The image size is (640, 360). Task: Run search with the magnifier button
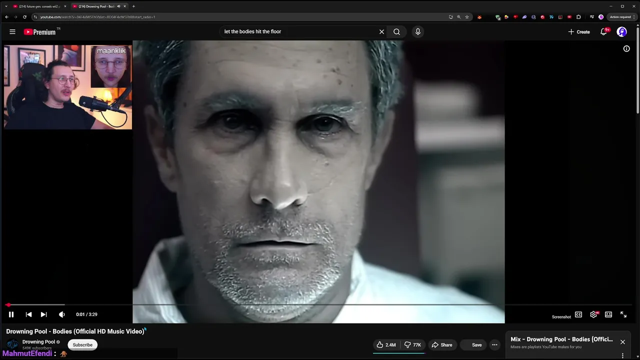pos(396,31)
